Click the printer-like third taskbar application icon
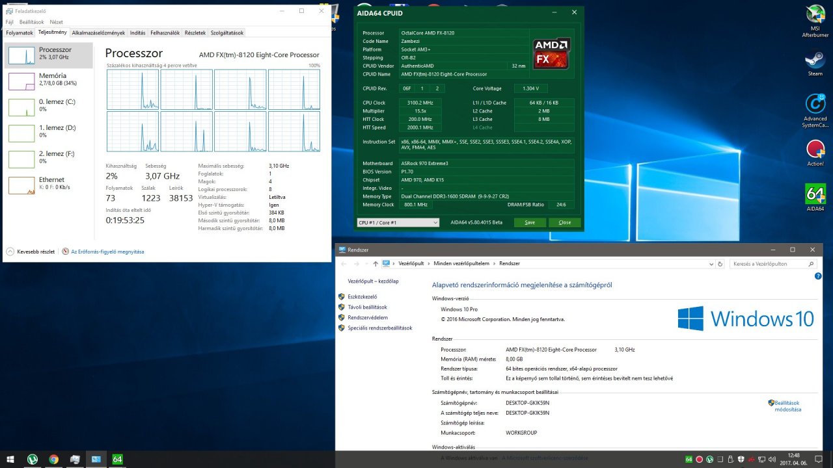The height and width of the screenshot is (468, 833). pyautogui.click(x=75, y=460)
